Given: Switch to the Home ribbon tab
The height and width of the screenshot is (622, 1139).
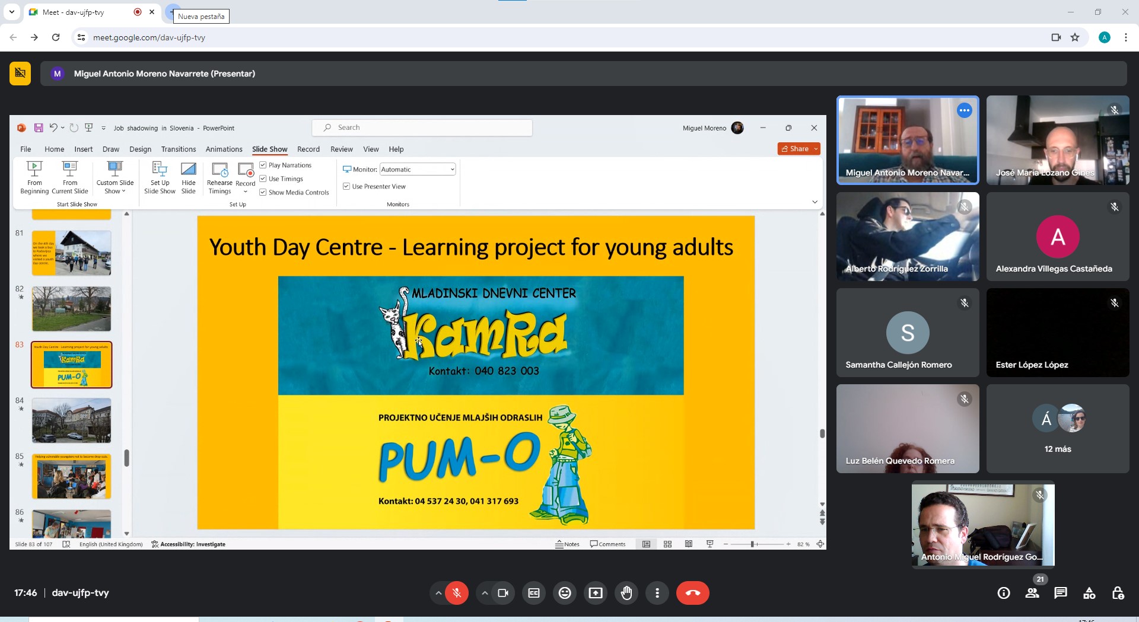Looking at the screenshot, I should [x=54, y=149].
